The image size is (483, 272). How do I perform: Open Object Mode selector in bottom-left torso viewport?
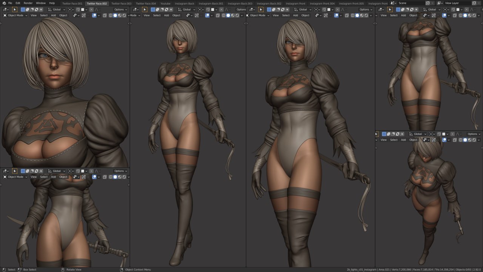click(x=15, y=177)
